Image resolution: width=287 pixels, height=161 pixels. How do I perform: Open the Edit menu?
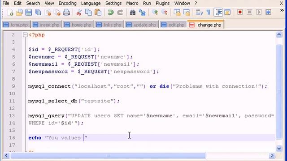17,3
